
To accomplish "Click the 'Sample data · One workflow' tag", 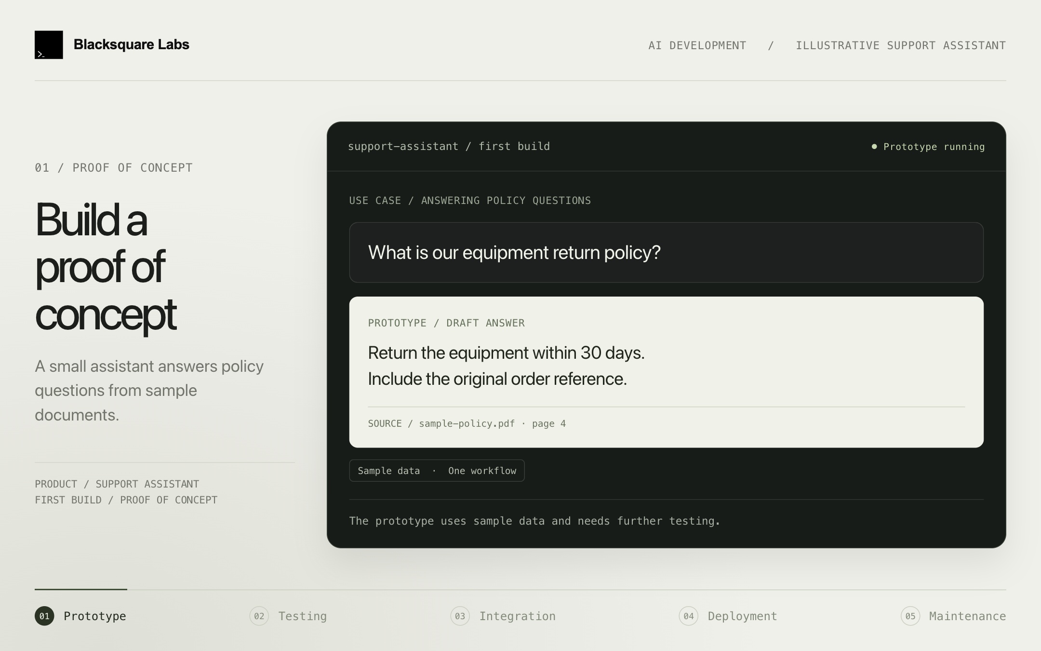I will click(437, 471).
